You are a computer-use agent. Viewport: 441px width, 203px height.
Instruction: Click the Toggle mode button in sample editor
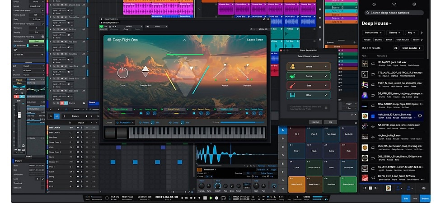click(x=273, y=170)
